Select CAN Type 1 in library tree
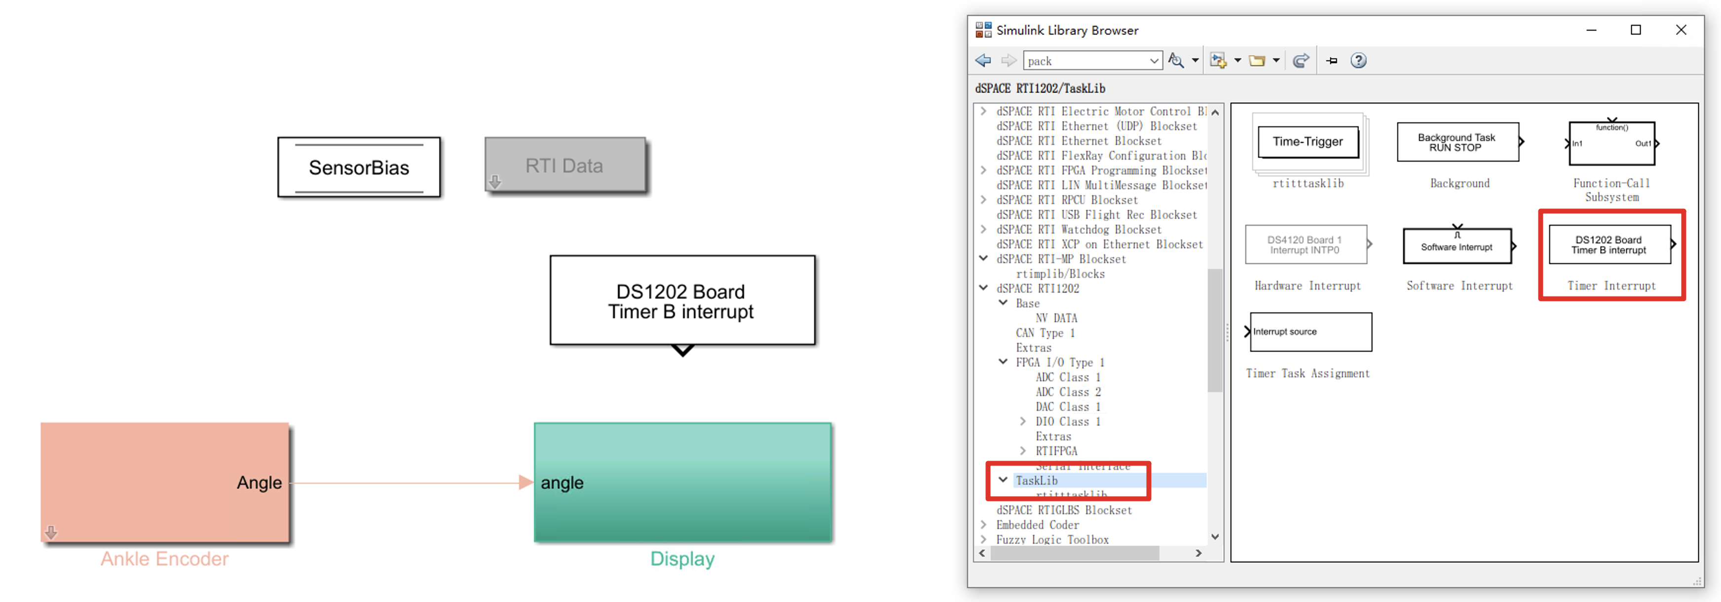The width and height of the screenshot is (1721, 602). click(x=1045, y=333)
